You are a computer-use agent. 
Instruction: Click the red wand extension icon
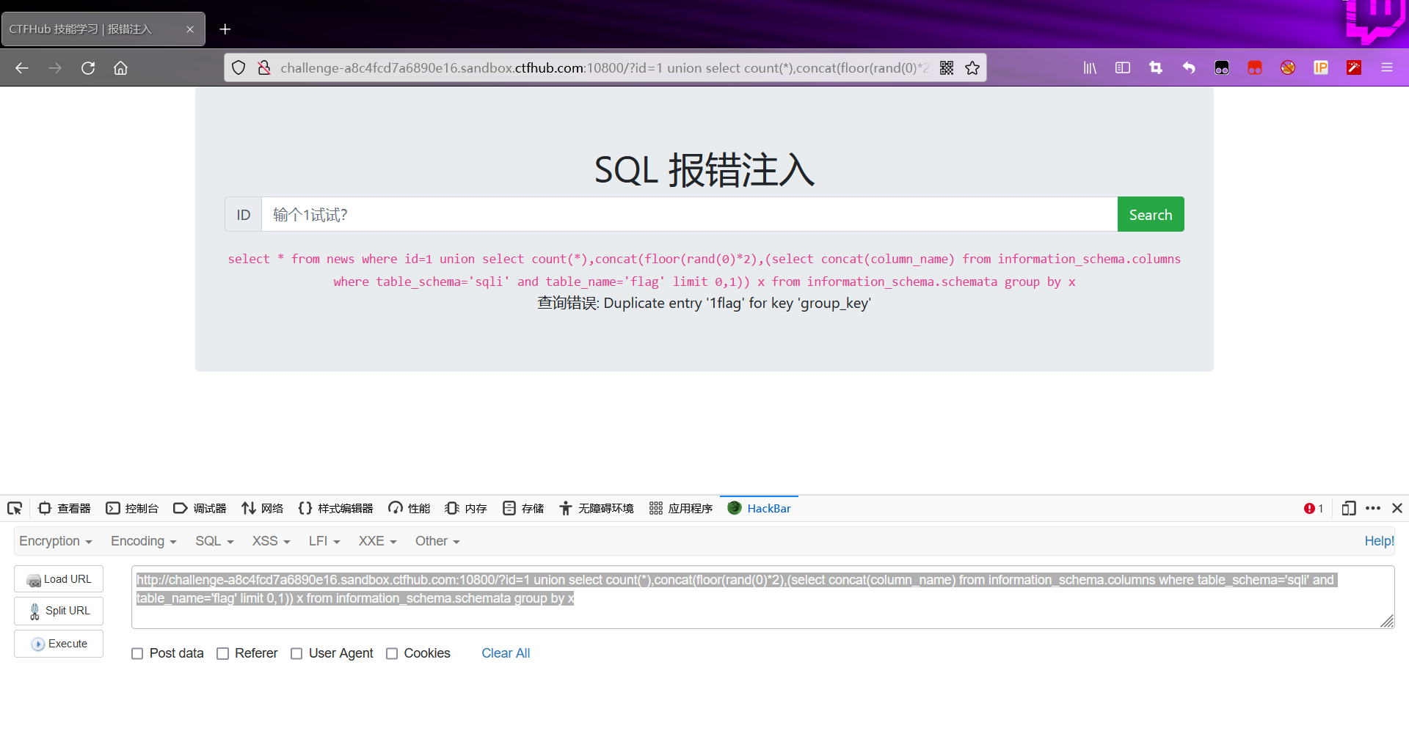click(1354, 68)
